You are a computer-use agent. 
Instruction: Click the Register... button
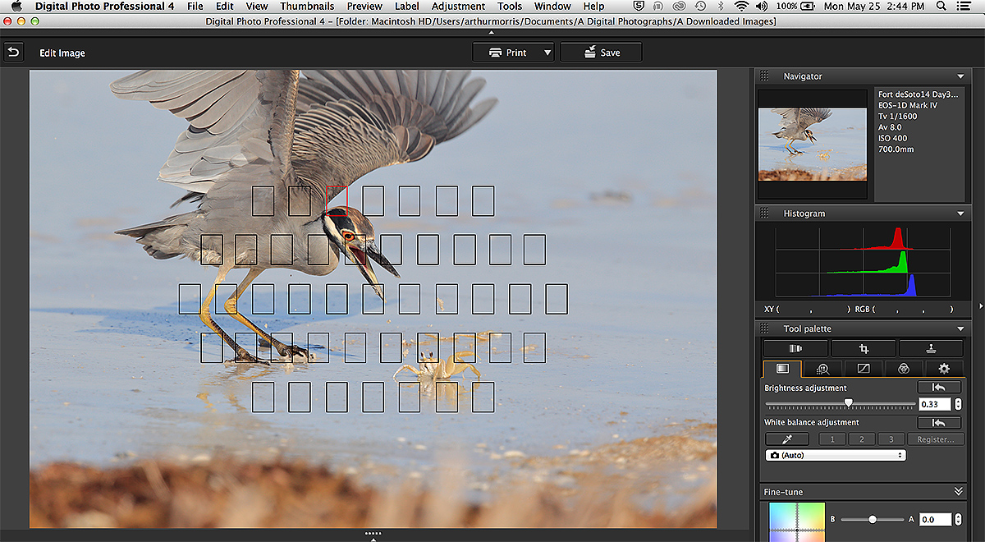(935, 439)
